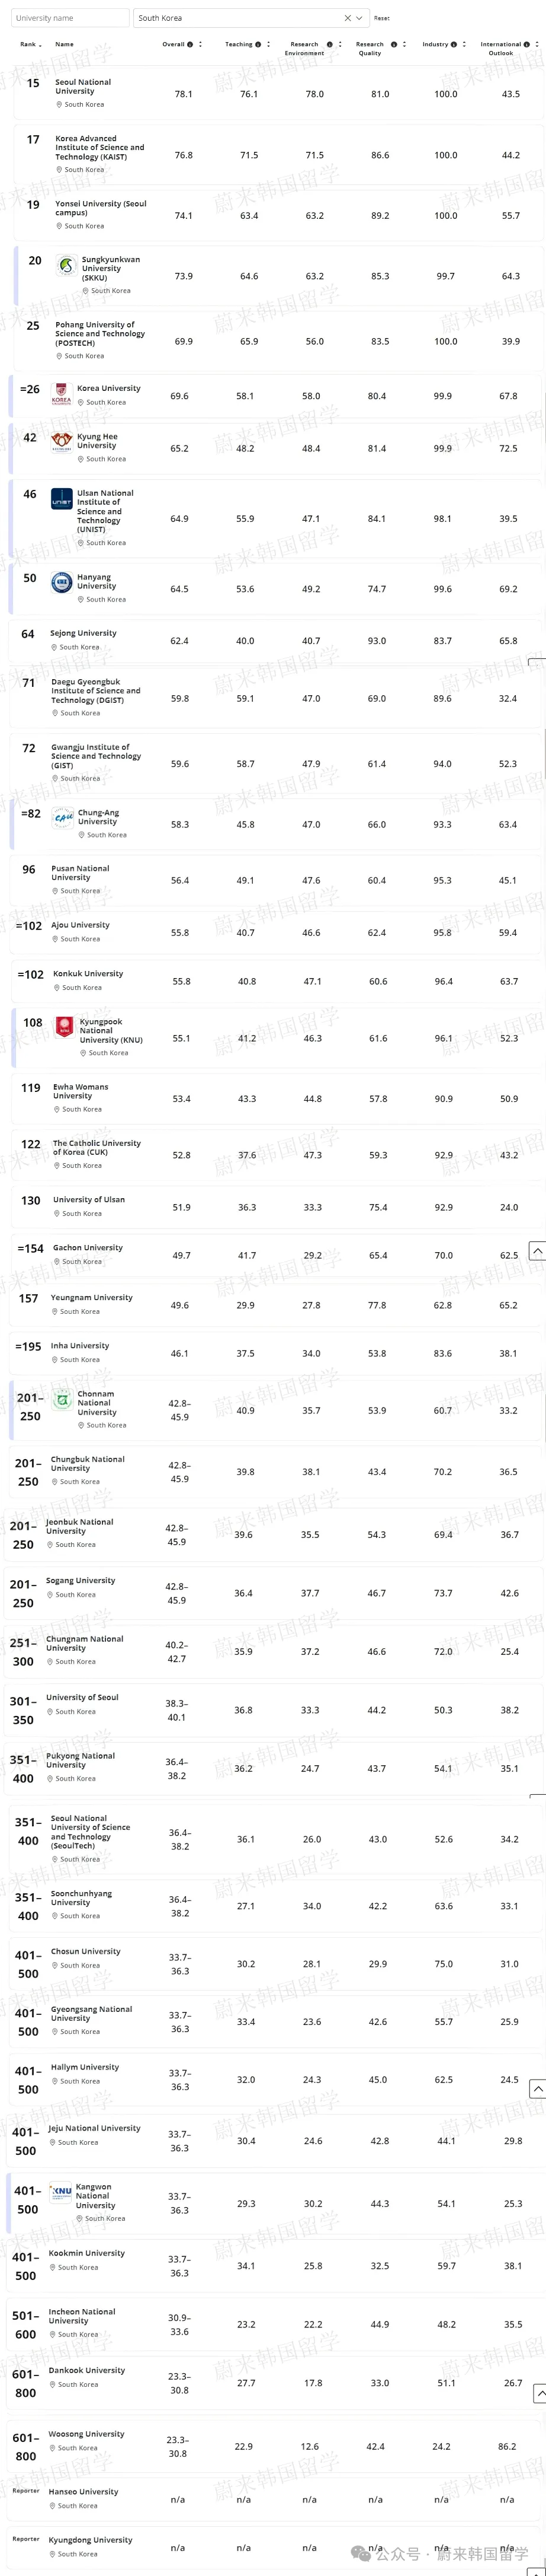Open Sungkyunkwan University logo
Viewport: 546px width, 2576px height.
pos(66,266)
